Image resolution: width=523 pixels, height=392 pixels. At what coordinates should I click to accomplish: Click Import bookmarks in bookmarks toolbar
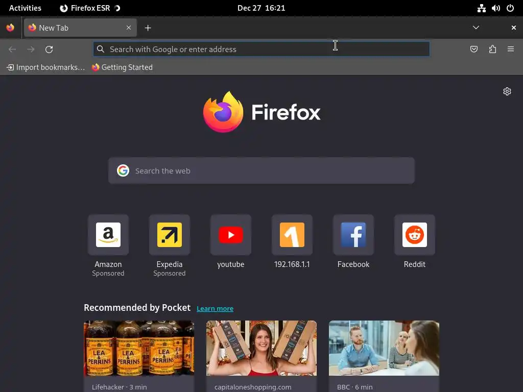45,67
